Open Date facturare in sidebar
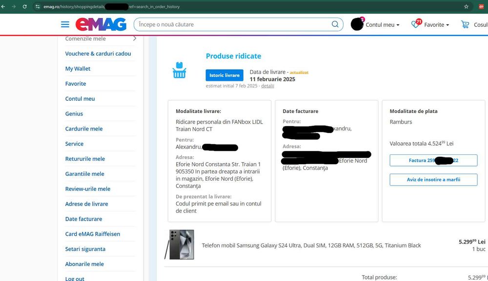 83,219
